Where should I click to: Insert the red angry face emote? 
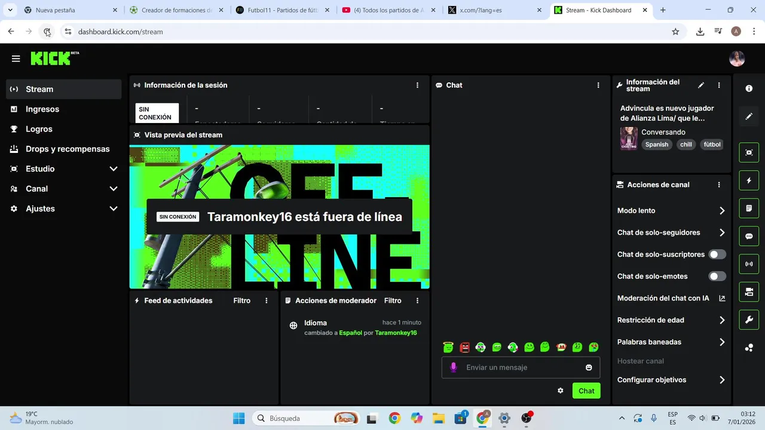464,347
